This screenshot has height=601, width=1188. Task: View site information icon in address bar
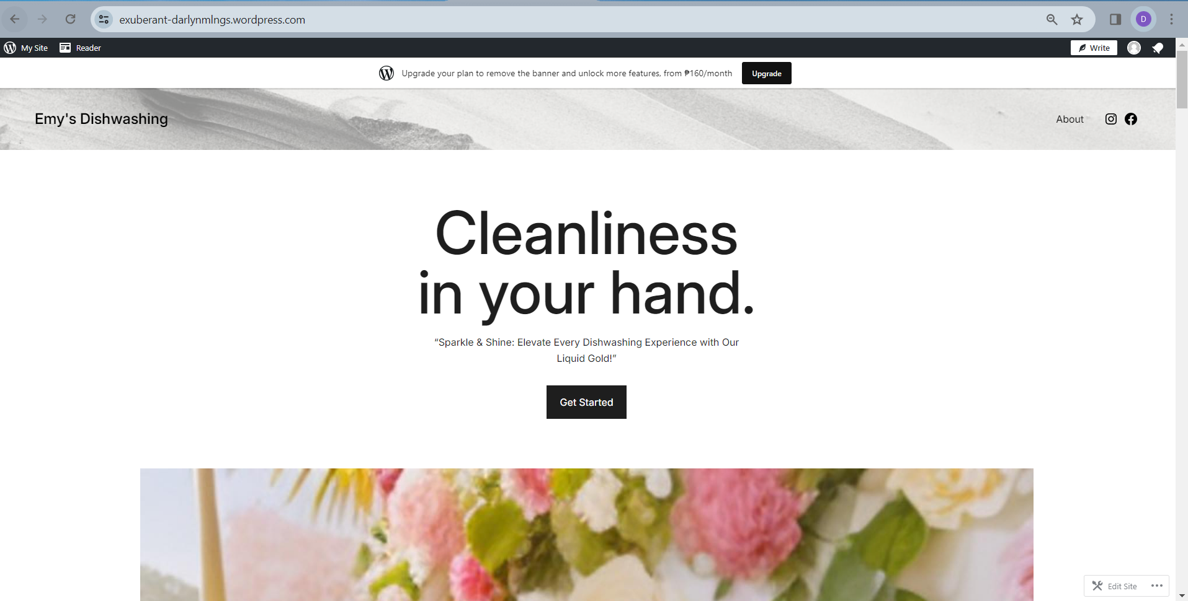point(104,19)
